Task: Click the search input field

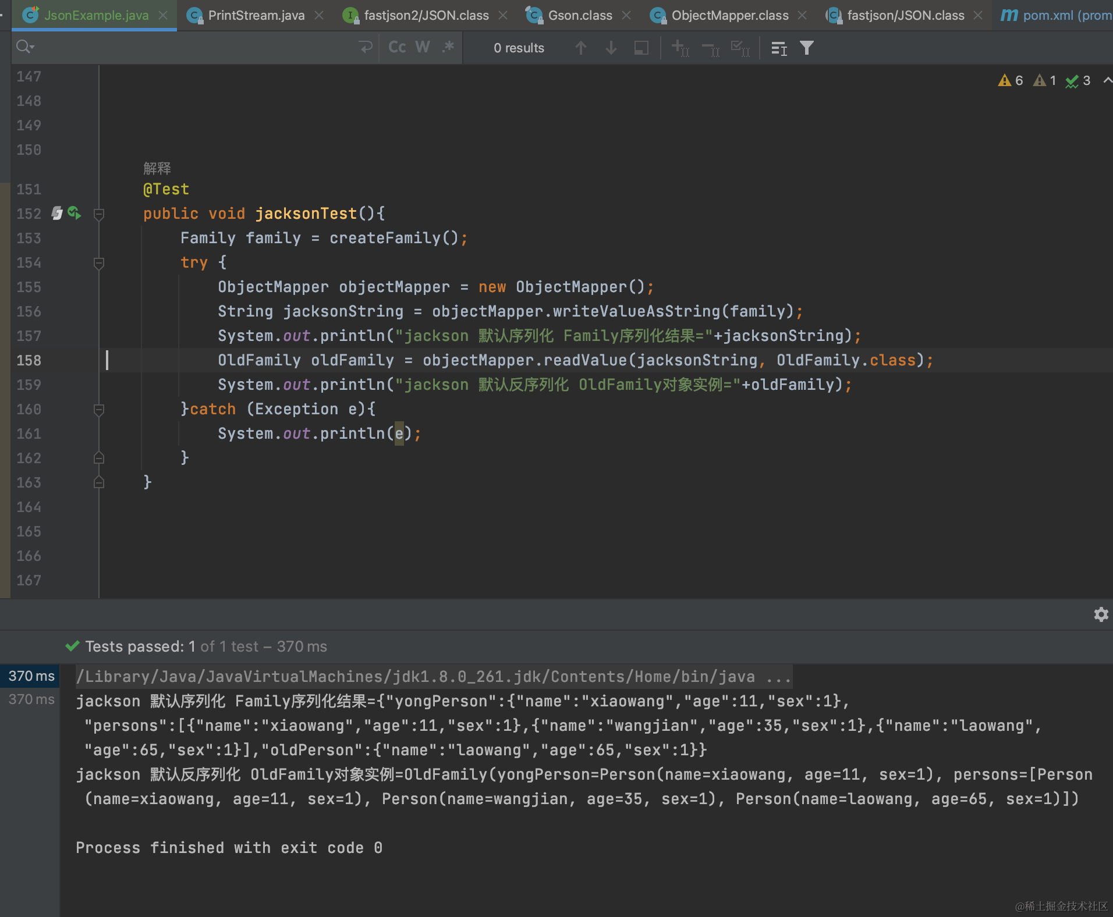Action: point(195,47)
